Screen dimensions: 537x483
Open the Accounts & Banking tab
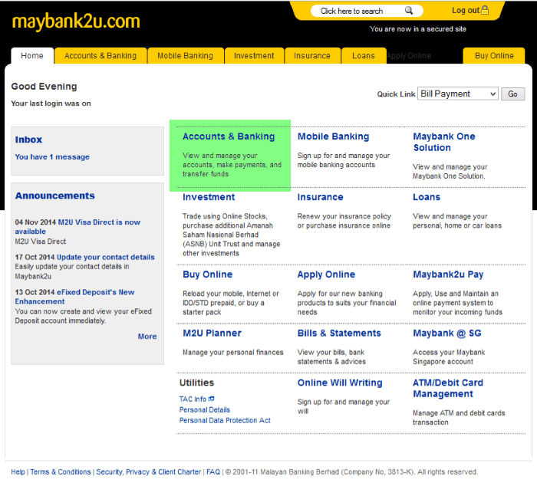click(x=100, y=56)
